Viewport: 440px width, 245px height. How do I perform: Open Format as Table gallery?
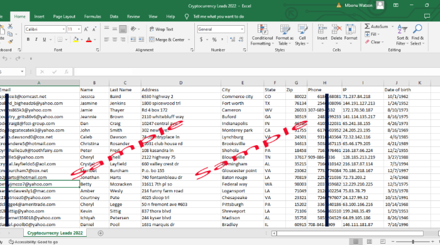[x=285, y=35]
